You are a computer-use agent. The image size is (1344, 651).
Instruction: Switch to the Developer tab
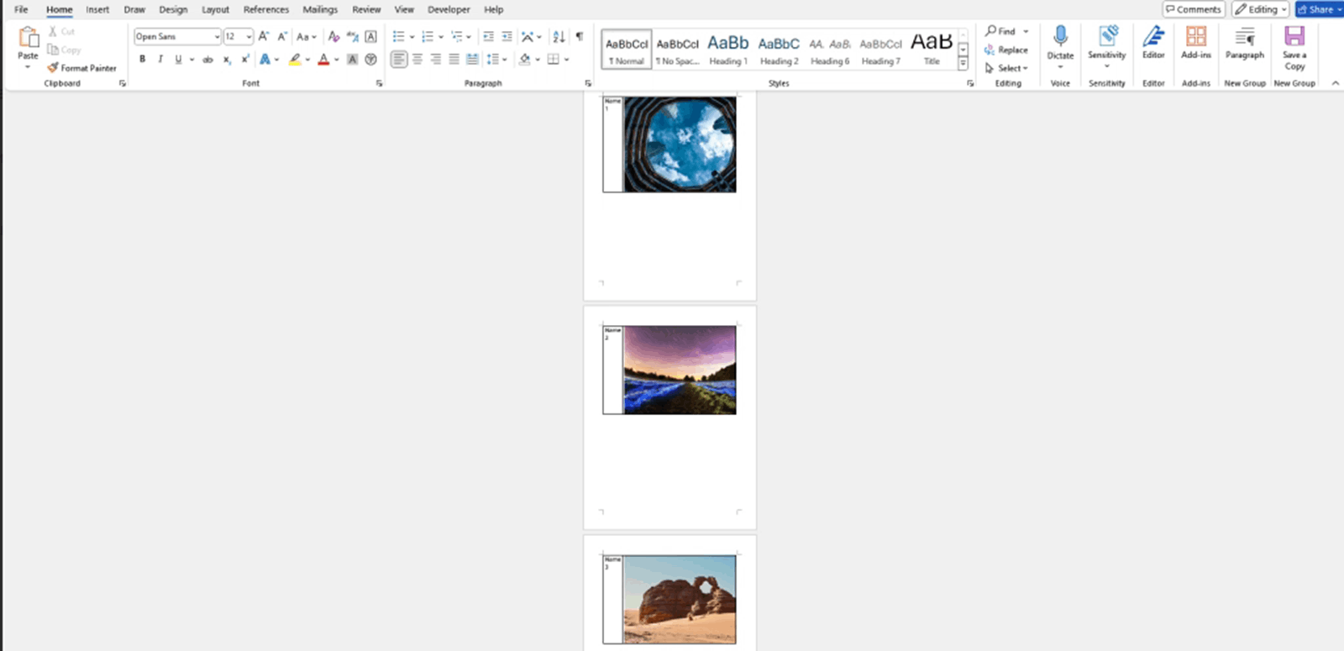[x=449, y=9]
